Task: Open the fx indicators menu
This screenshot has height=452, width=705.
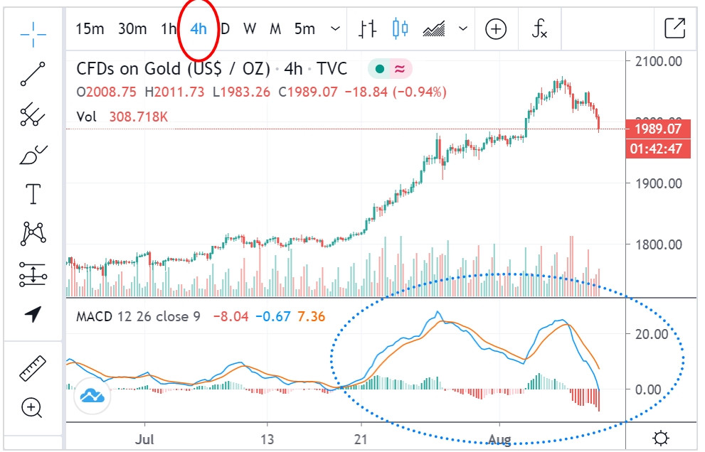Action: pos(540,29)
